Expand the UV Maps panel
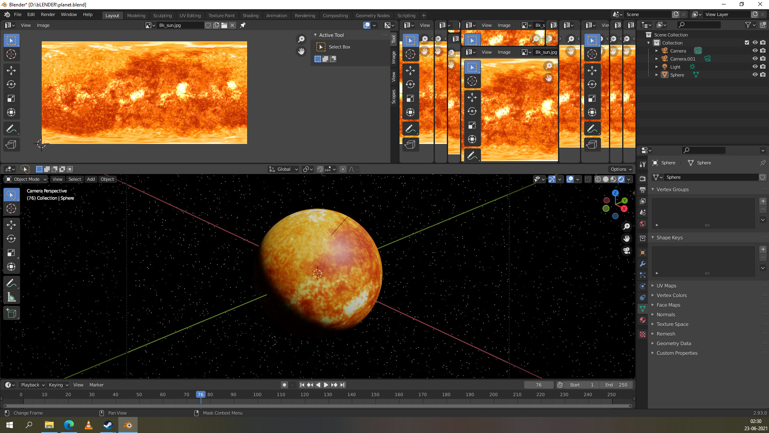This screenshot has width=769, height=433. tap(666, 286)
